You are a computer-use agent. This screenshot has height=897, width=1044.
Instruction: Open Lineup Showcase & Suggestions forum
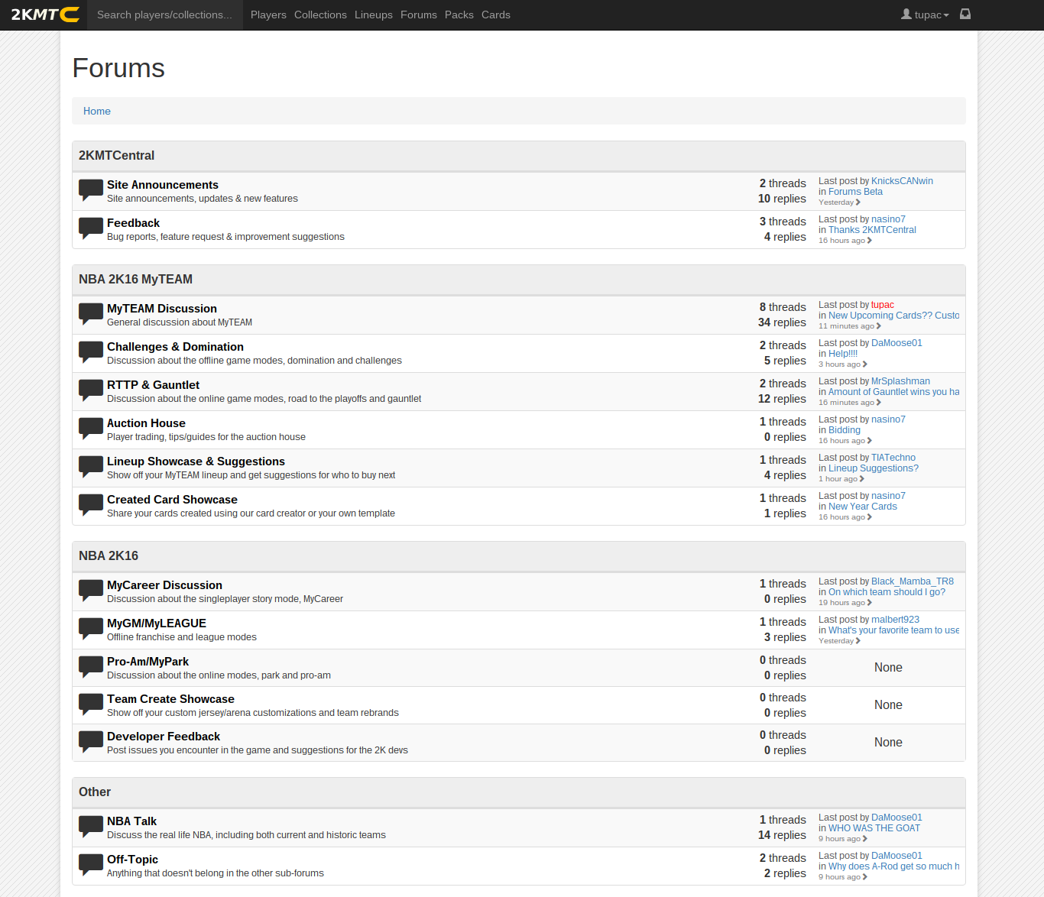pos(196,461)
